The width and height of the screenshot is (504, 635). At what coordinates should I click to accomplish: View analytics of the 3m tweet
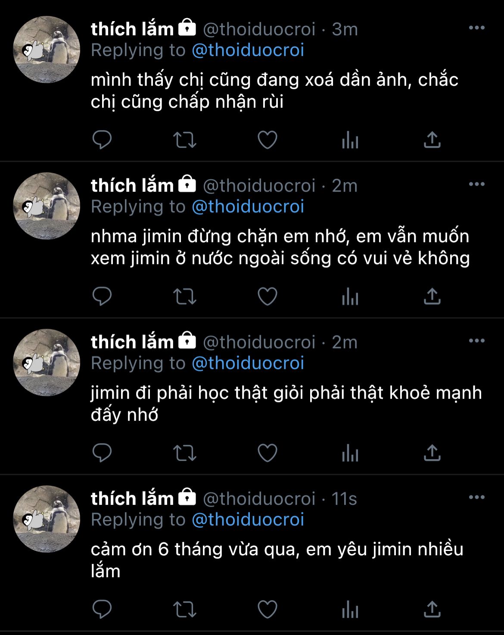point(350,140)
